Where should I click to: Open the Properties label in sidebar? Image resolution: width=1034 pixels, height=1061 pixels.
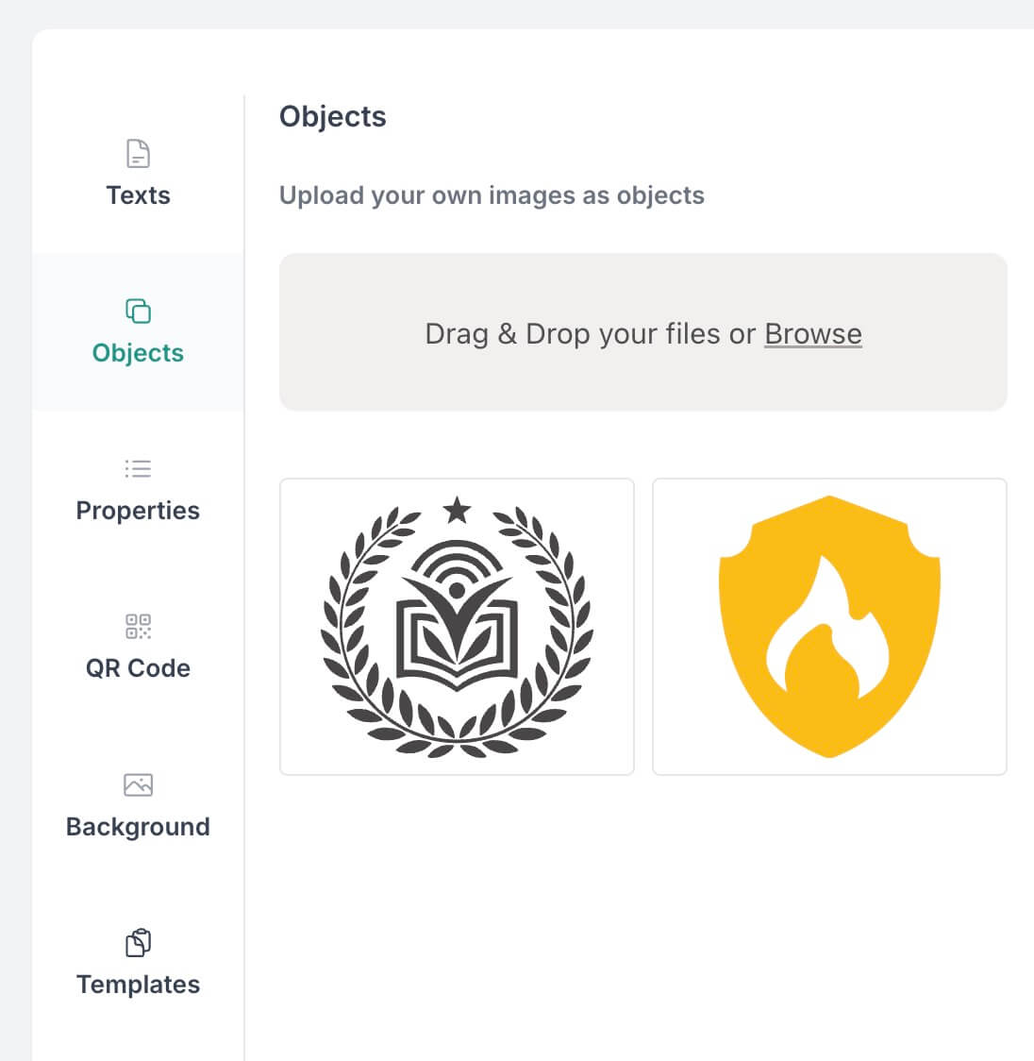(138, 511)
